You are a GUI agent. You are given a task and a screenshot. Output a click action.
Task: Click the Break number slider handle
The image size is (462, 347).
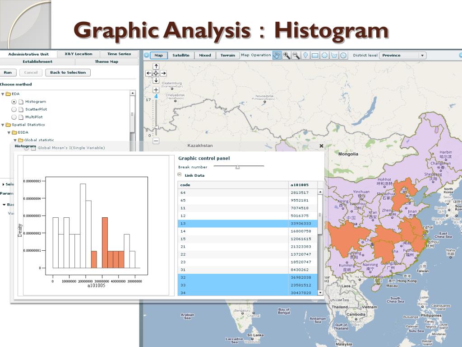(x=237, y=167)
